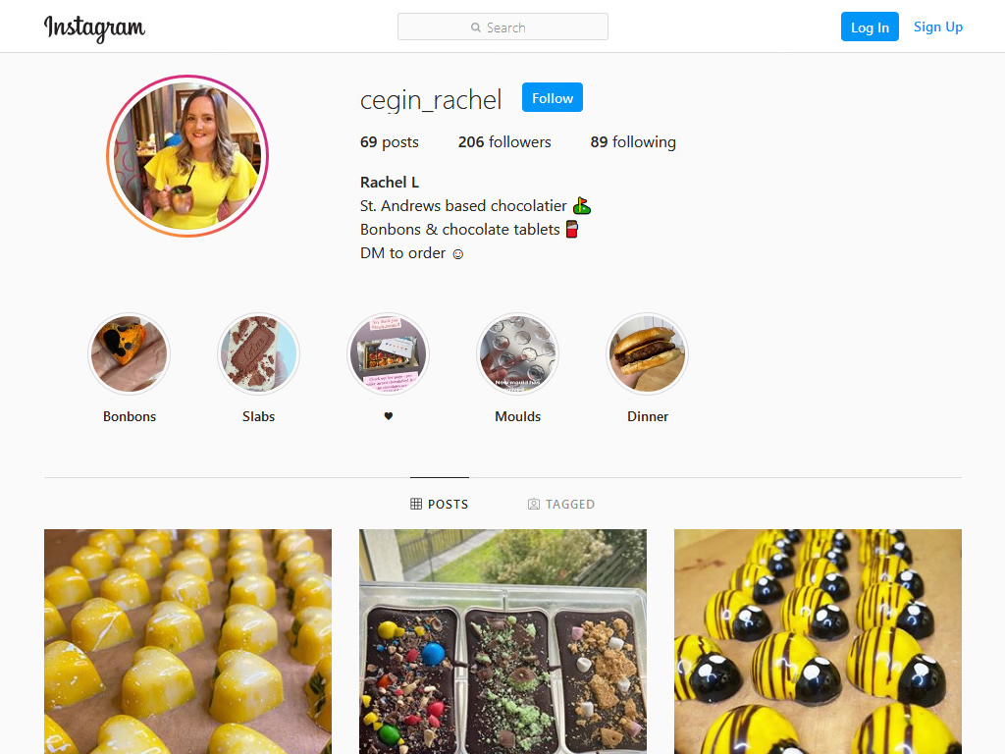Open the Dinner burger story highlight
This screenshot has width=1005, height=754.
[648, 353]
